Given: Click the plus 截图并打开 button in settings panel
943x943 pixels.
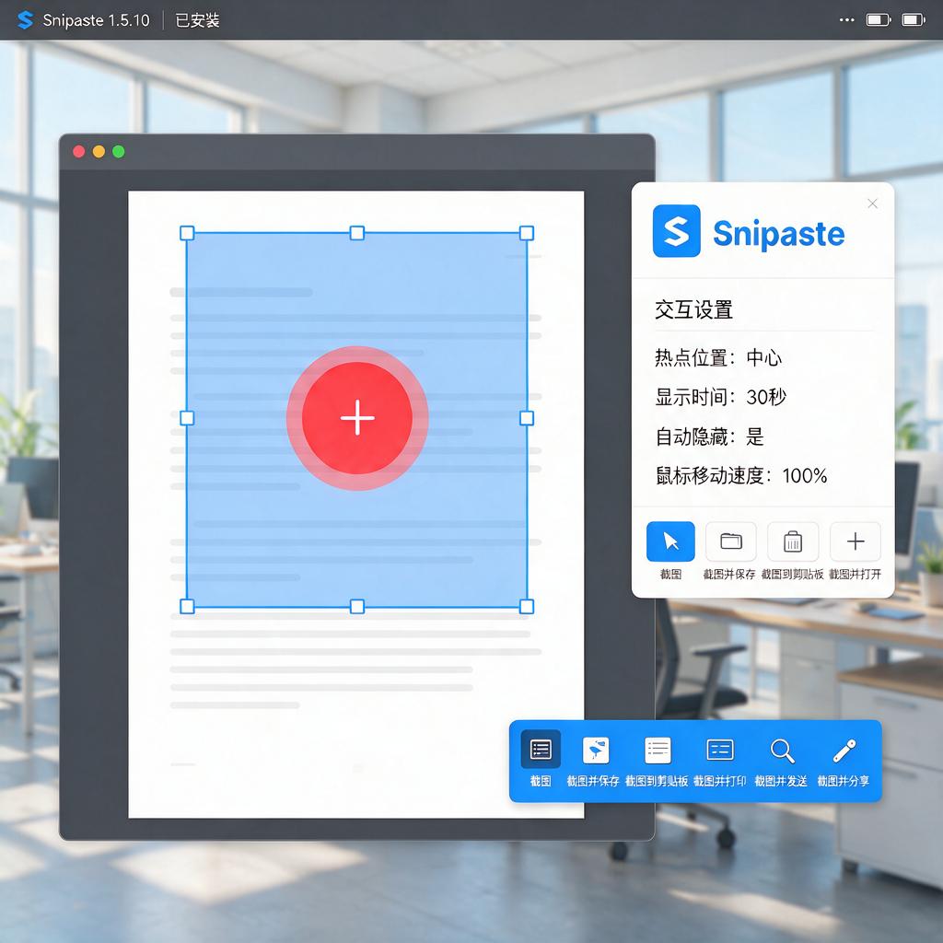Looking at the screenshot, I should pyautogui.click(x=856, y=541).
